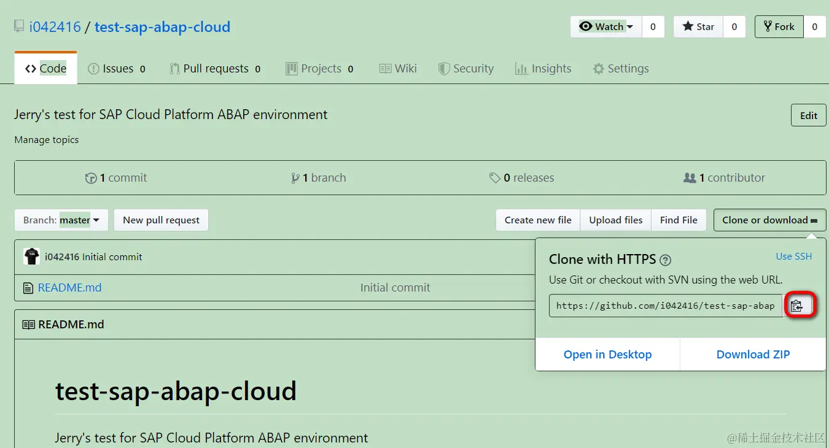The height and width of the screenshot is (448, 829).
Task: Click the branch icon beside 1 branch
Action: click(x=295, y=178)
